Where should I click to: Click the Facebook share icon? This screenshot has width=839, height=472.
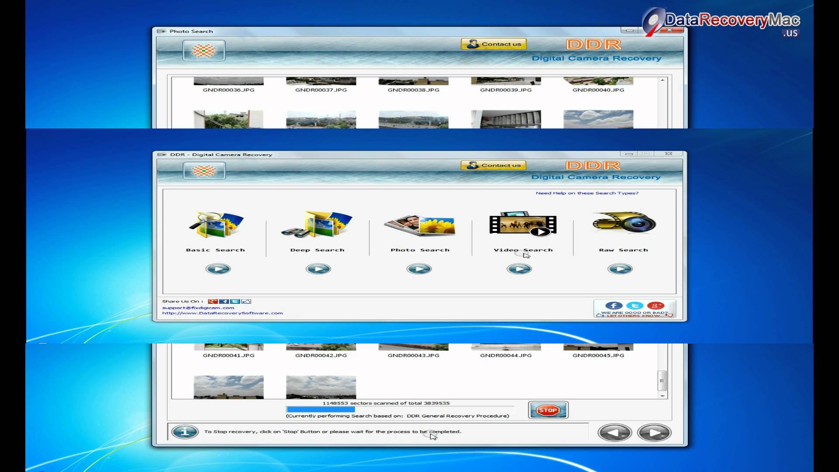225,301
